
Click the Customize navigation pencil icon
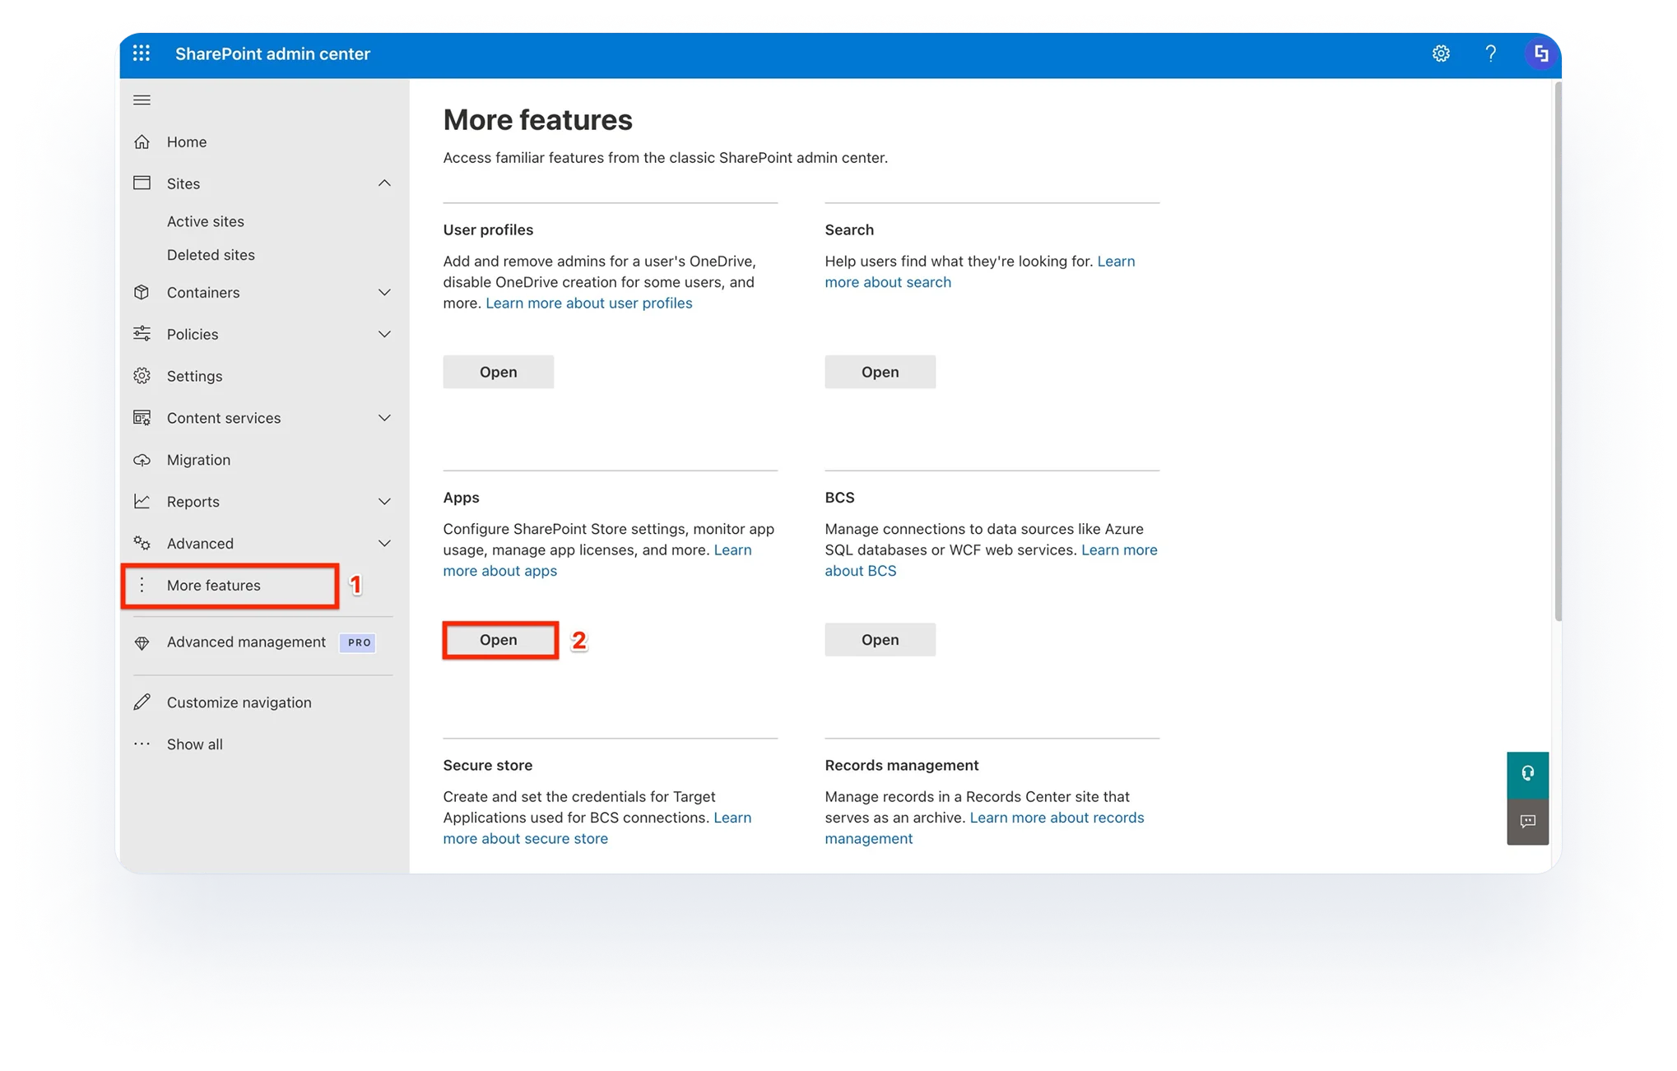142,702
